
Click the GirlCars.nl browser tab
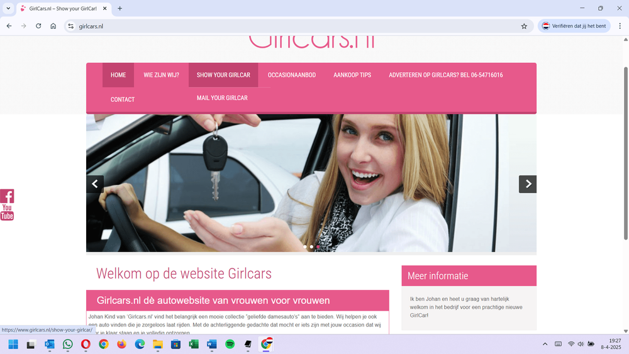coord(63,8)
